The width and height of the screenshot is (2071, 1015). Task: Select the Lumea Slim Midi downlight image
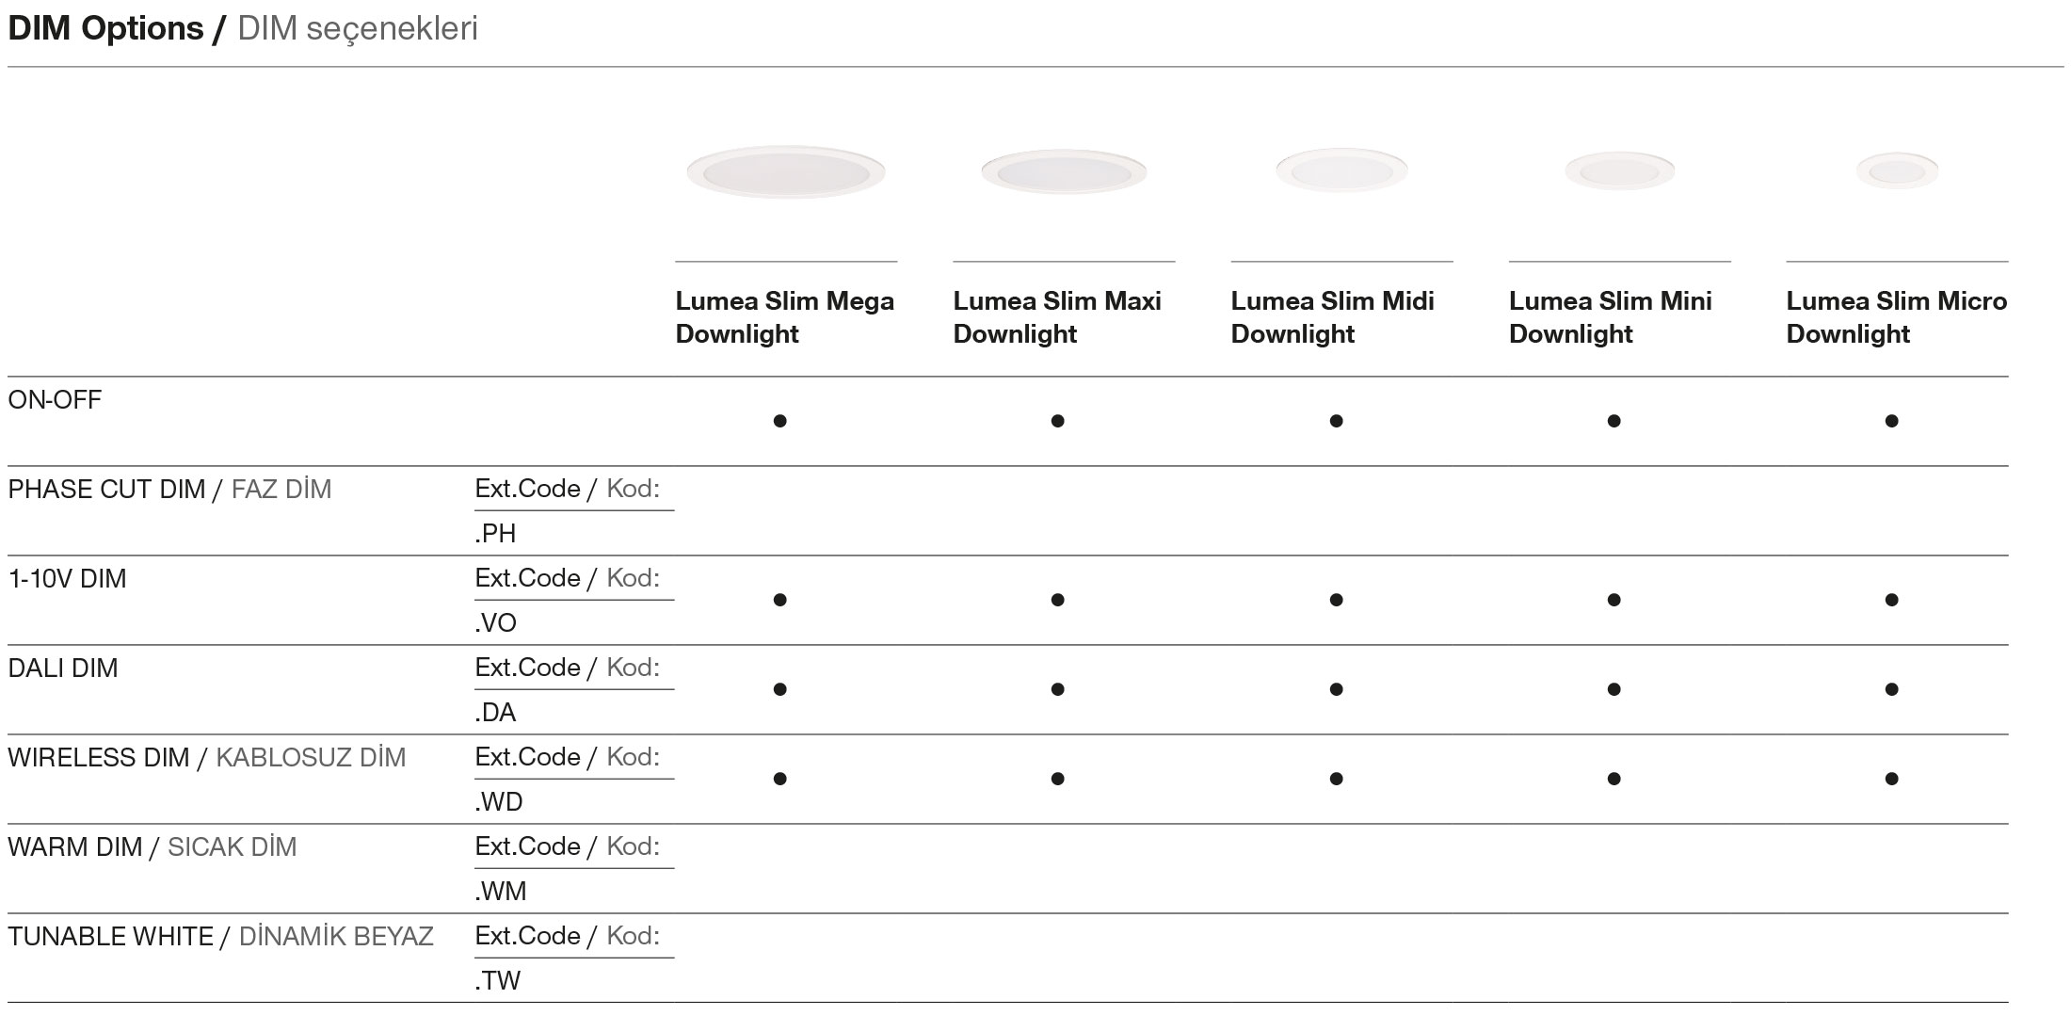click(x=1341, y=170)
